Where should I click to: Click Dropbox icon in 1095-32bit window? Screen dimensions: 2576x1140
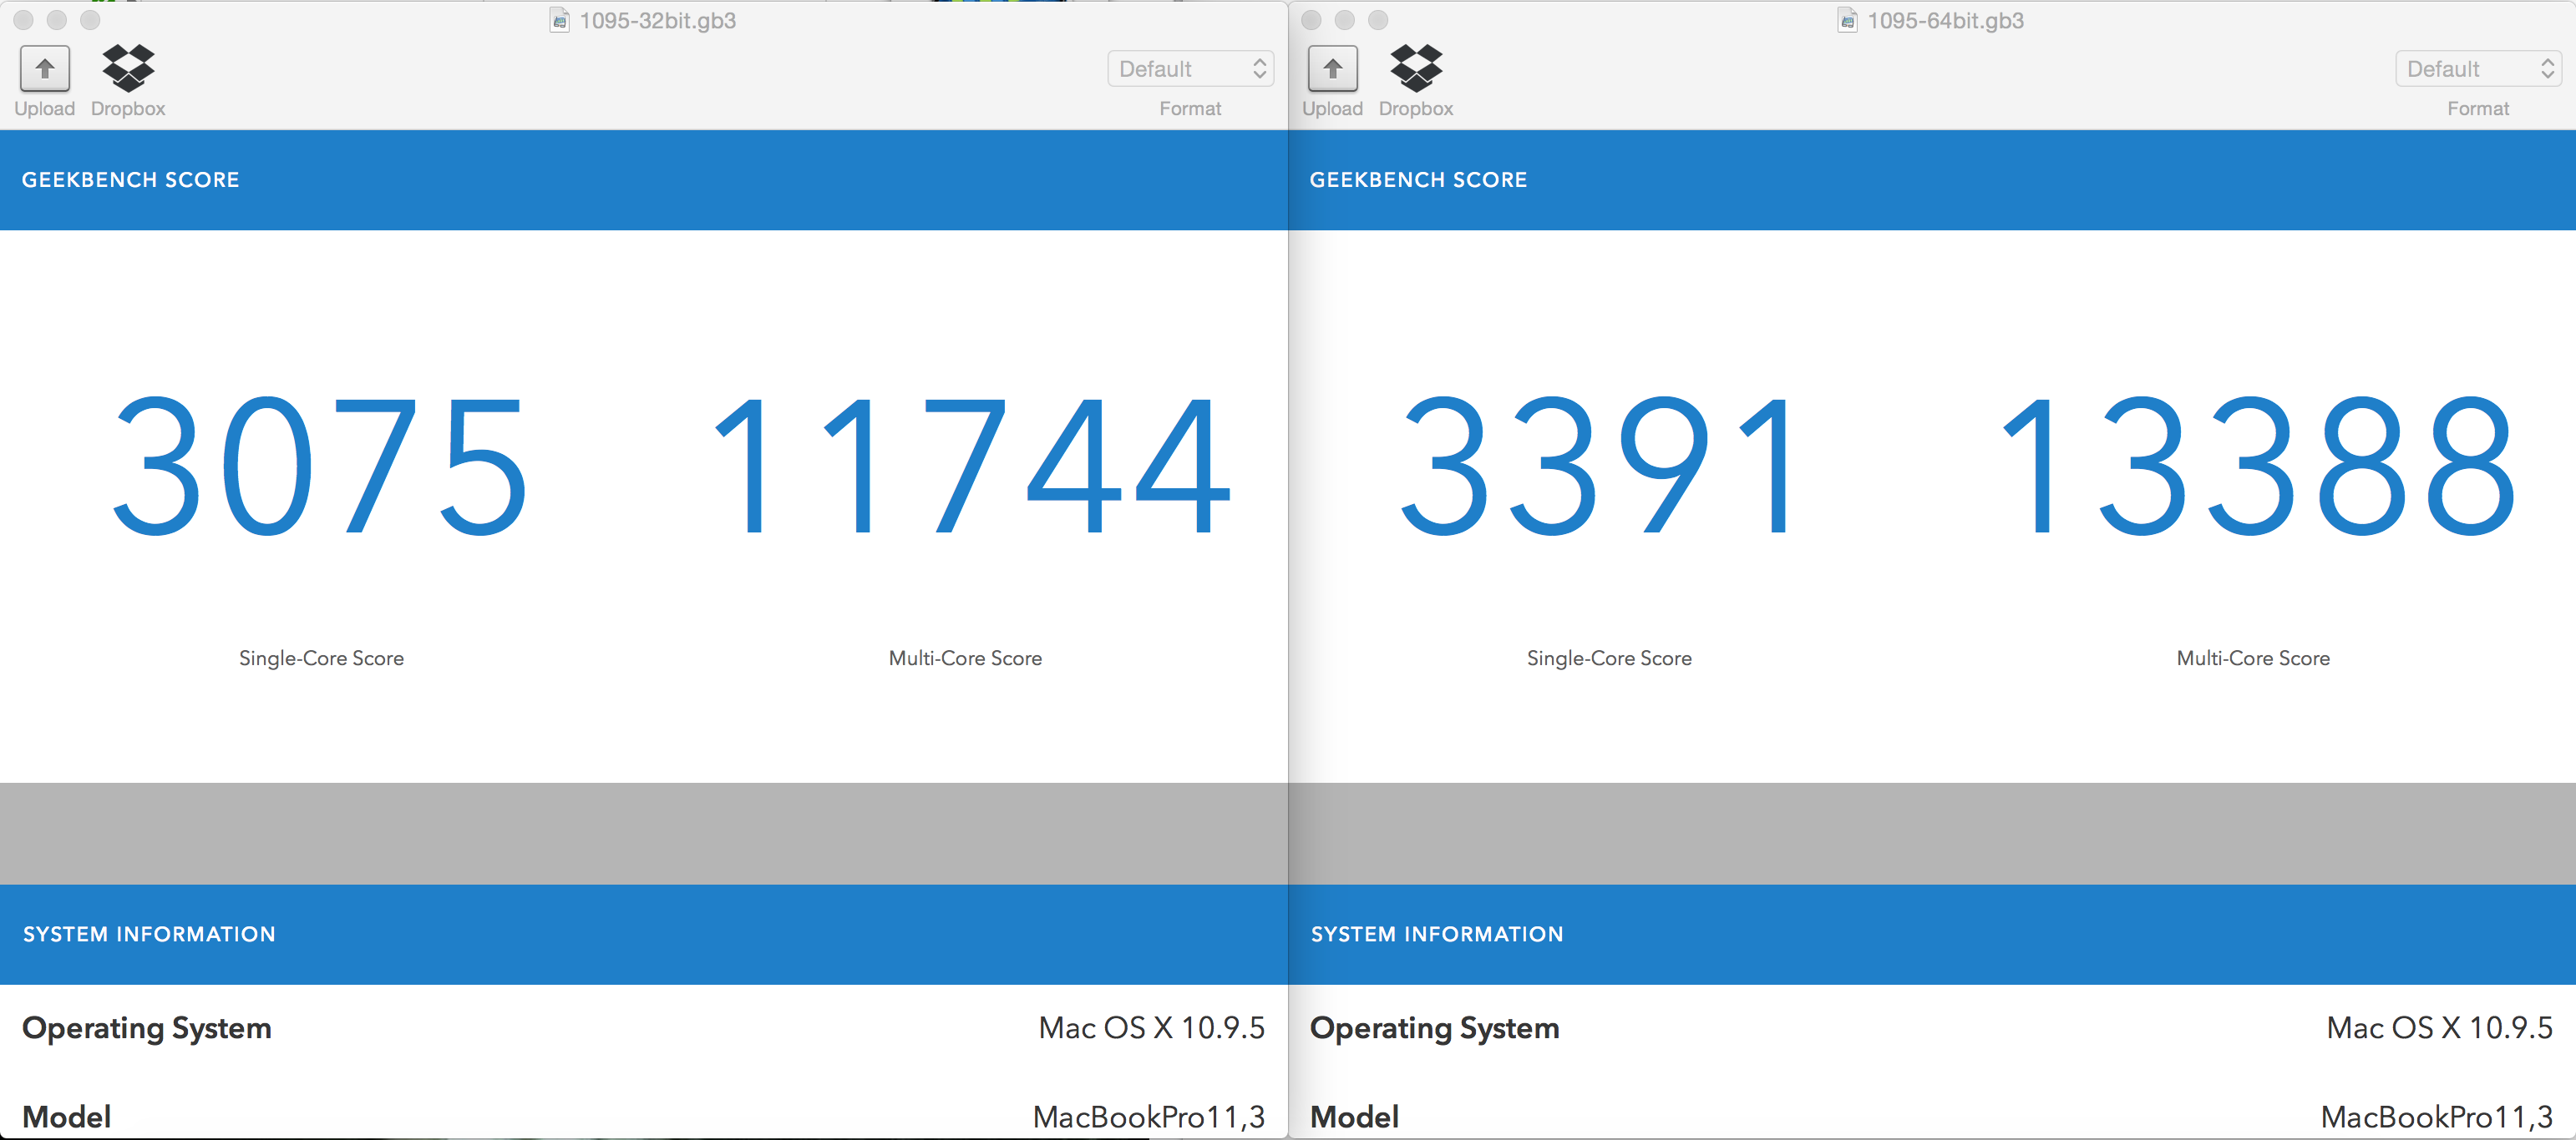pos(128,69)
